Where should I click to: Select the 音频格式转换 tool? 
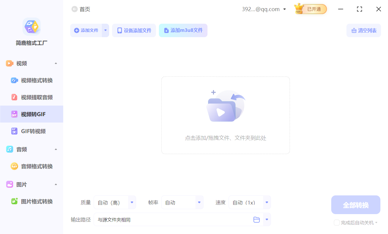(33, 166)
